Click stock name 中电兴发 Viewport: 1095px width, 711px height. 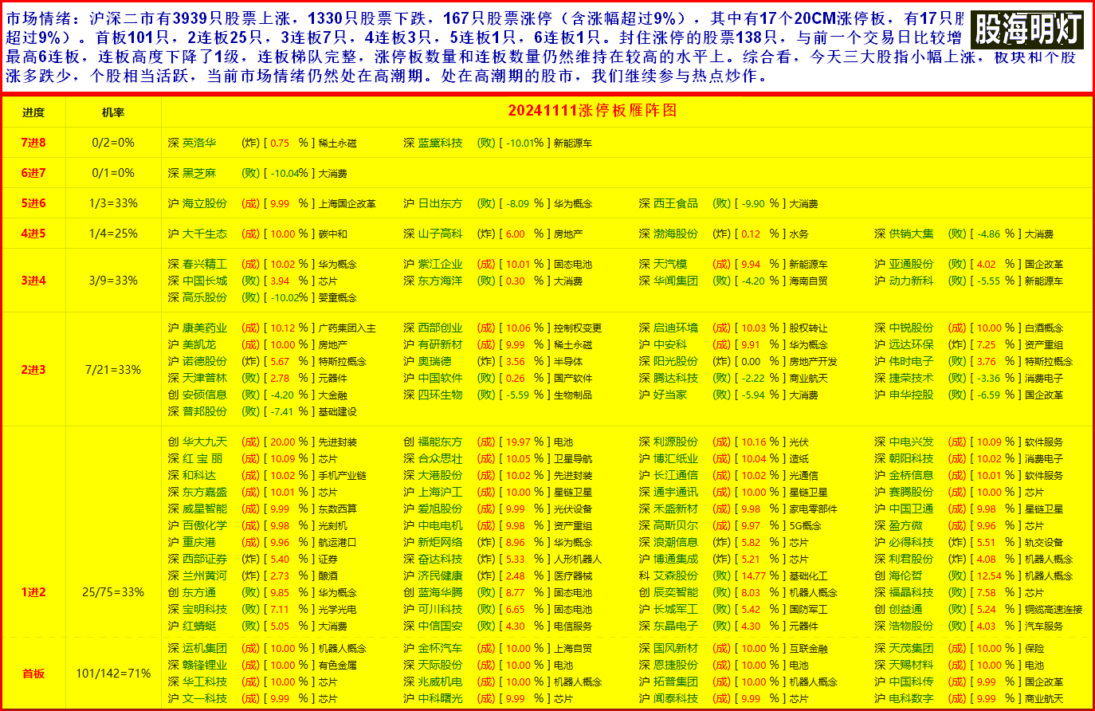(x=911, y=442)
